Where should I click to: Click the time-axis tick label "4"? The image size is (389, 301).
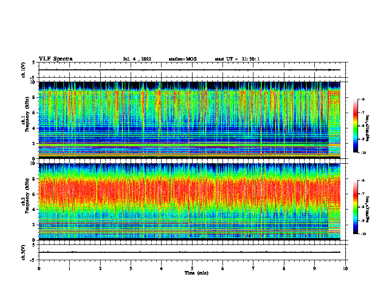coord(162,269)
